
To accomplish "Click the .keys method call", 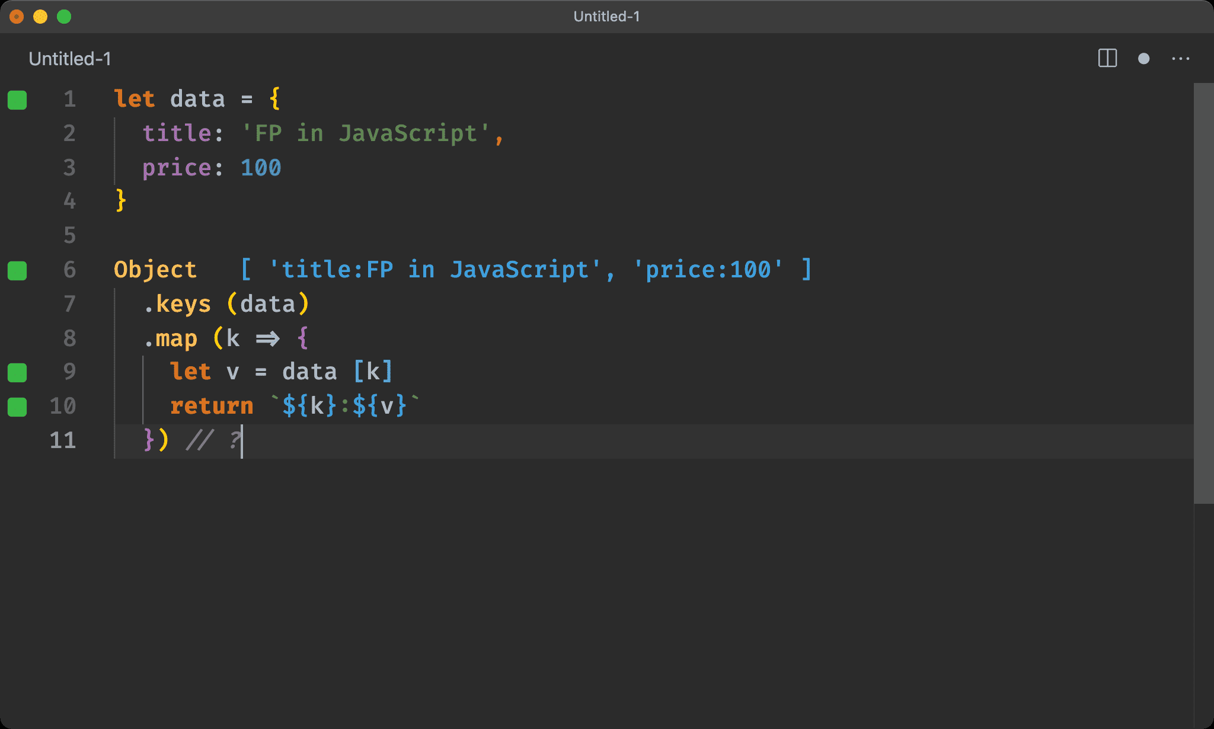I will click(x=178, y=304).
